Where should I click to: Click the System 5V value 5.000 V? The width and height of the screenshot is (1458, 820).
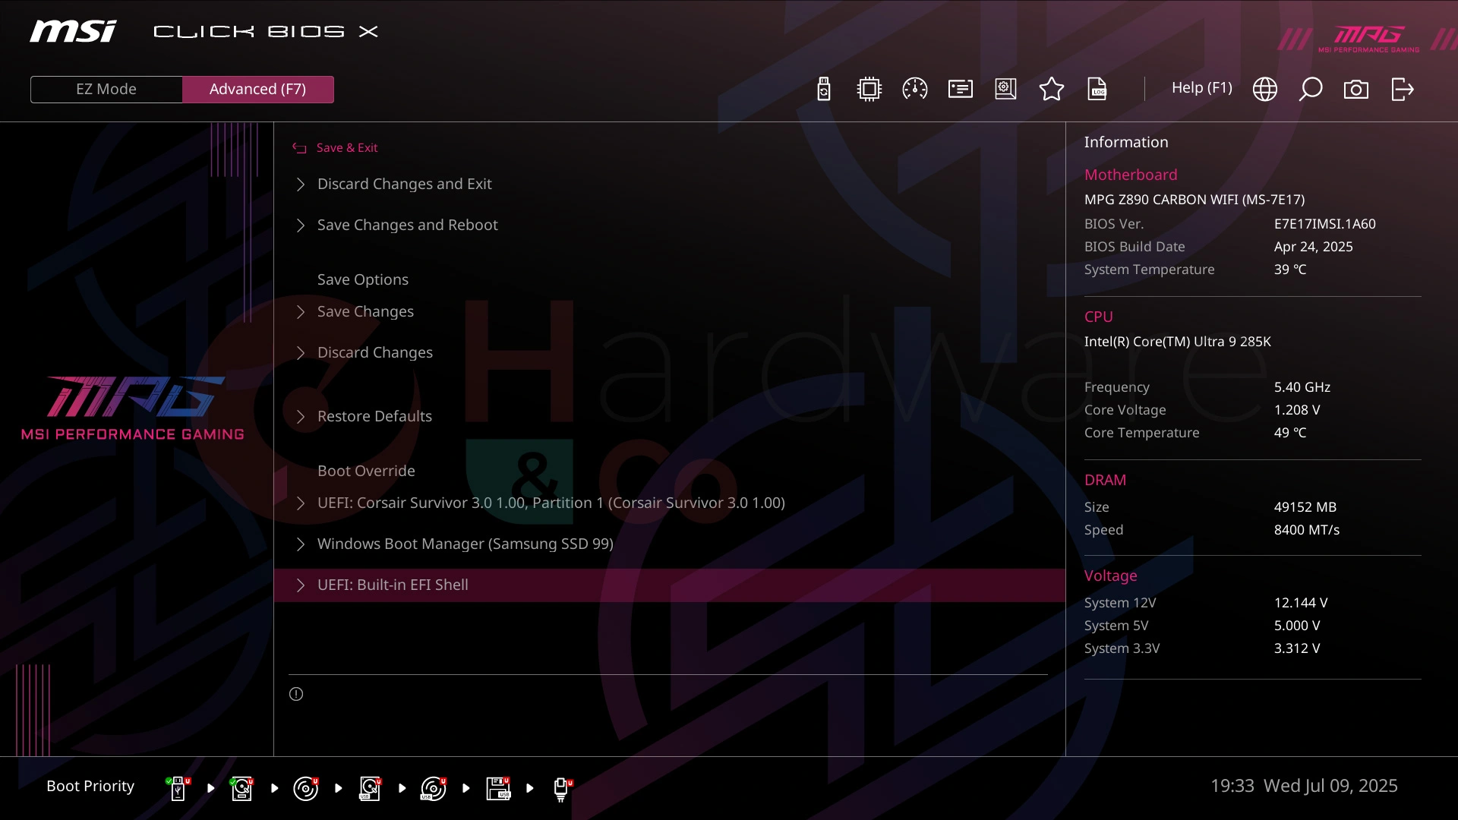pos(1296,626)
